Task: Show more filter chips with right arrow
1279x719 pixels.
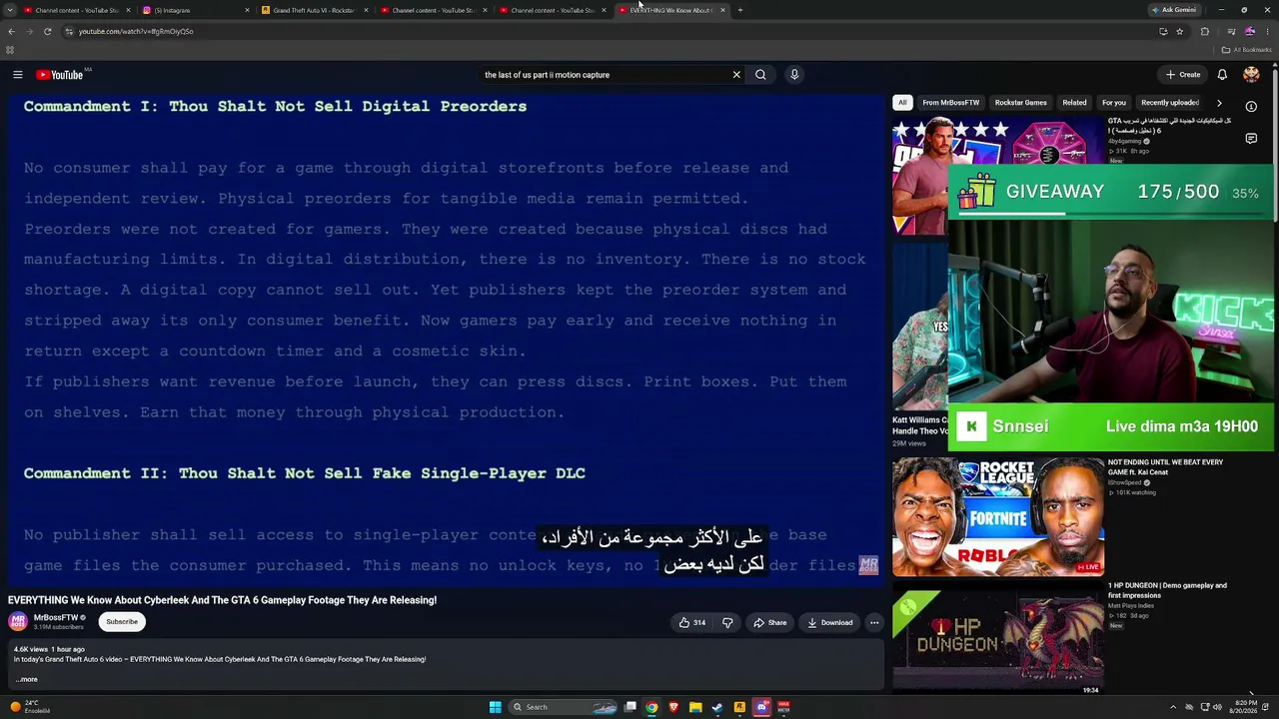Action: pos(1219,103)
